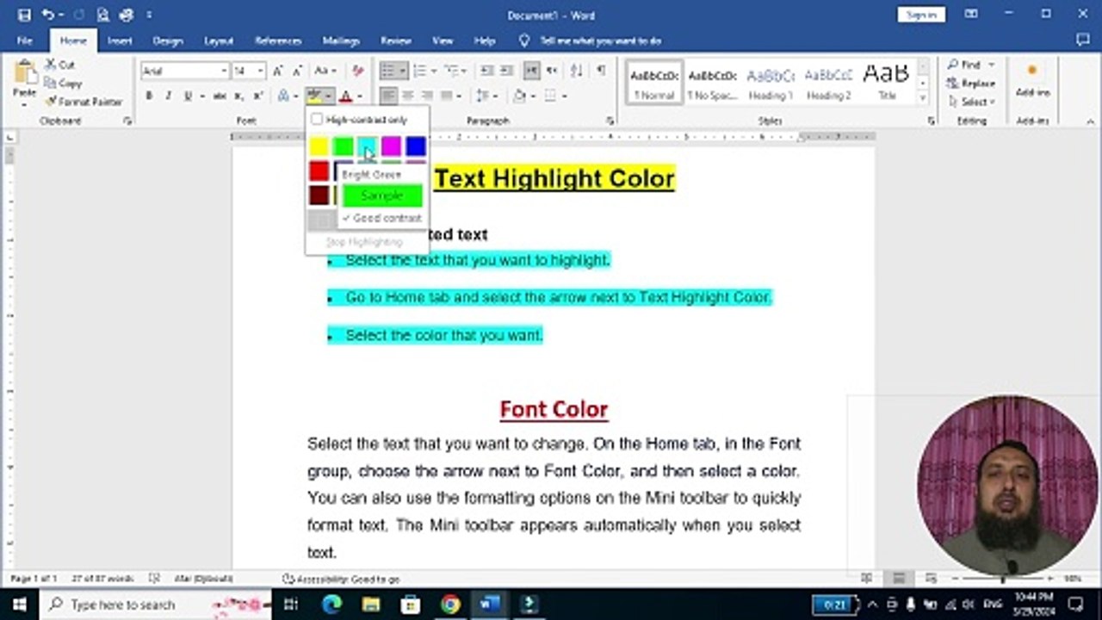The height and width of the screenshot is (620, 1102).
Task: Toggle Strikethrough formatting
Action: click(220, 96)
